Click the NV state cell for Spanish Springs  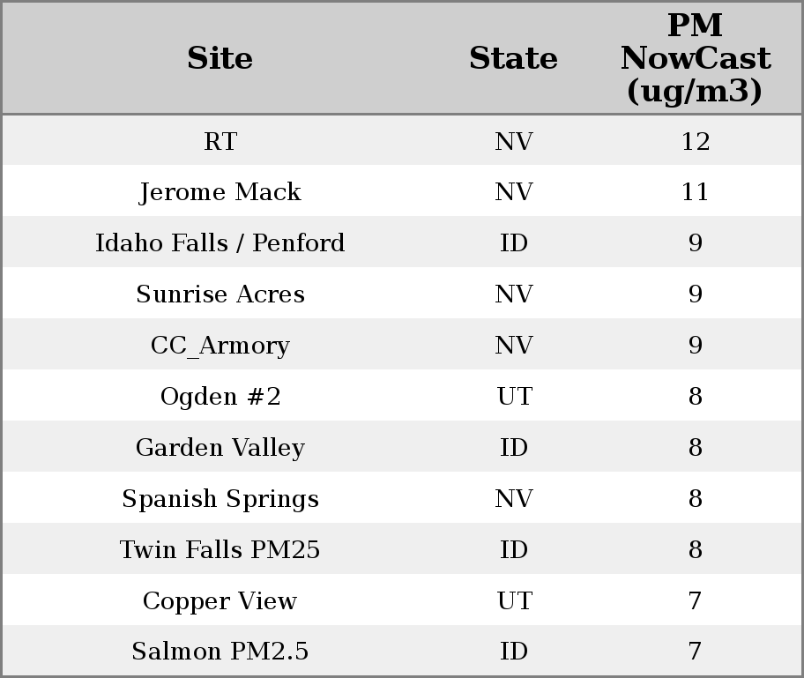click(513, 499)
